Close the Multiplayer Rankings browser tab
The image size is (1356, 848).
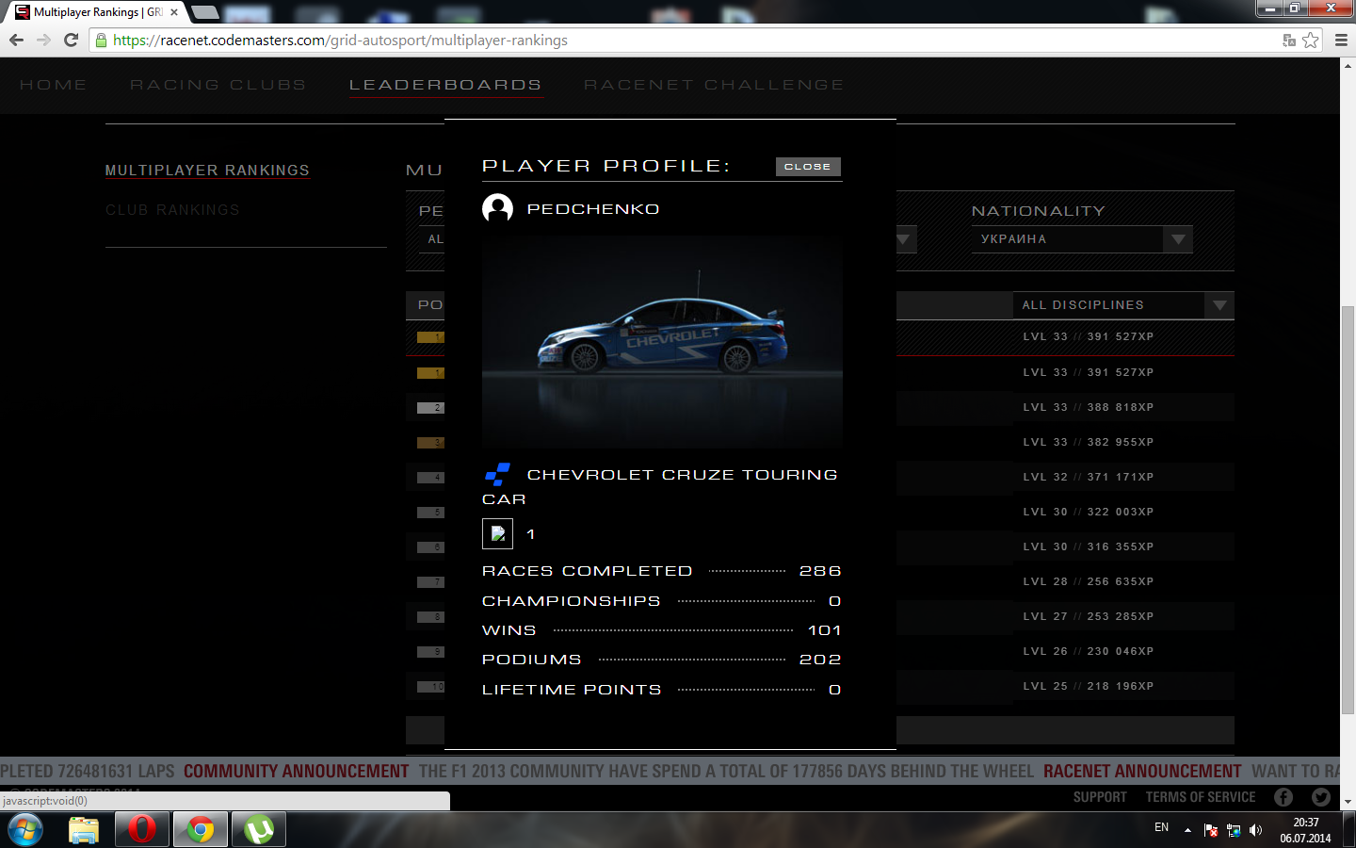[x=174, y=12]
